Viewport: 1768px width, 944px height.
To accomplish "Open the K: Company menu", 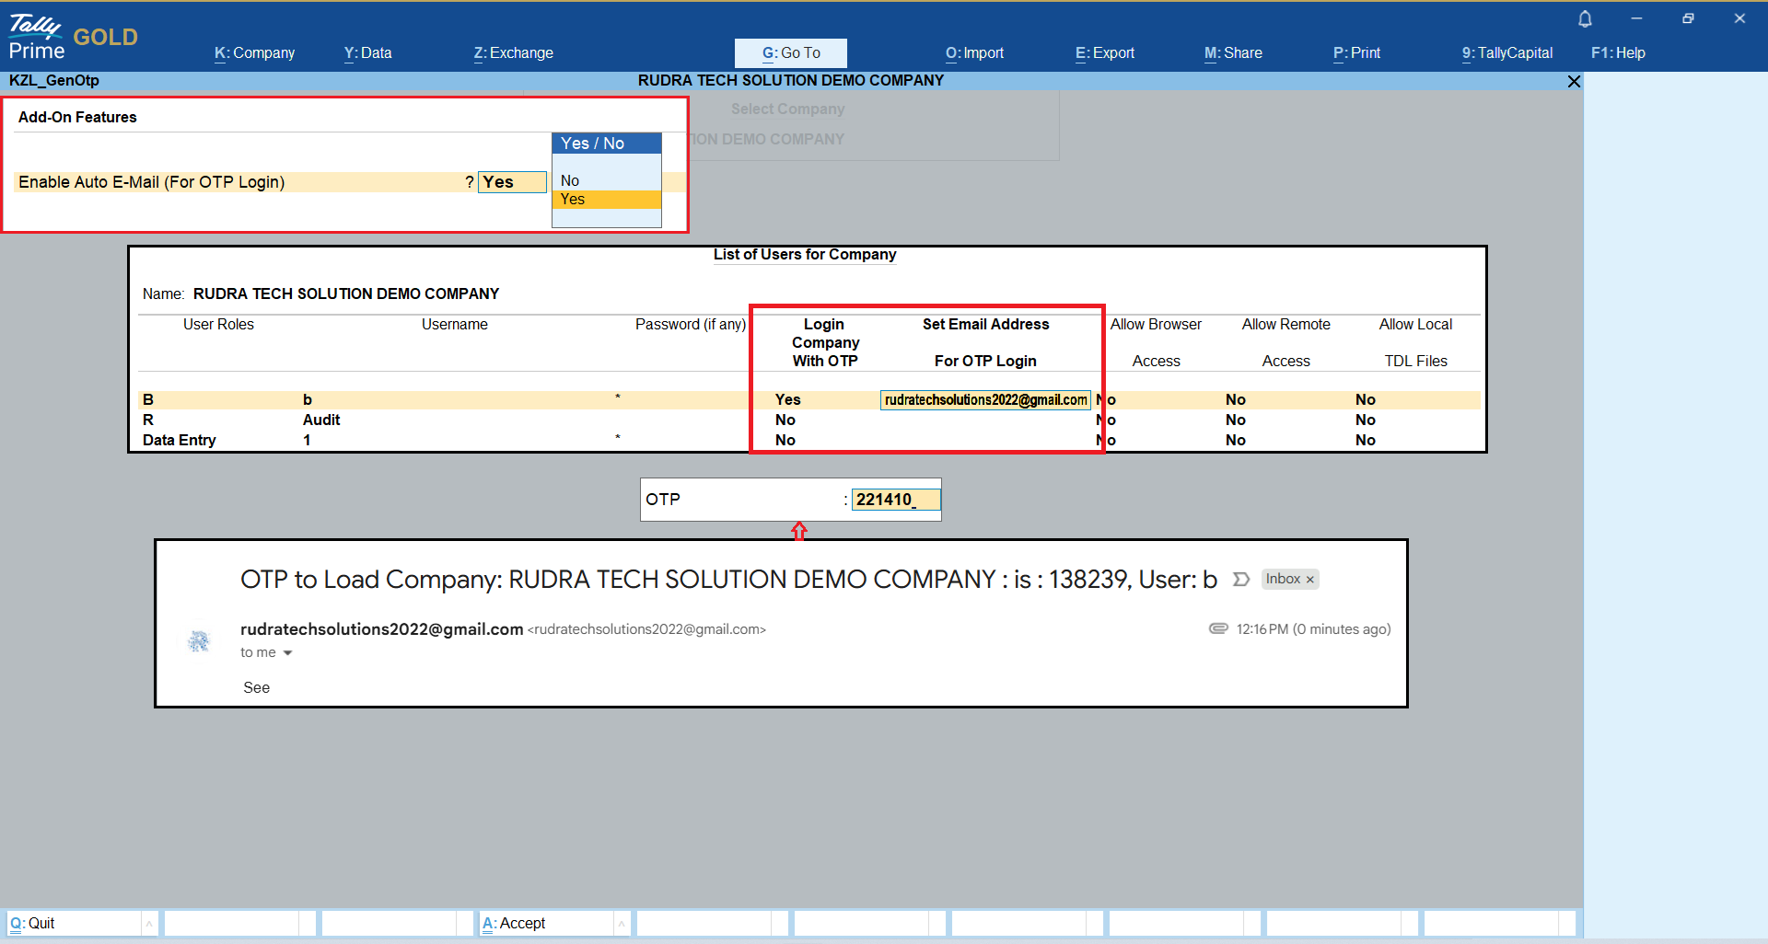I will coord(254,53).
